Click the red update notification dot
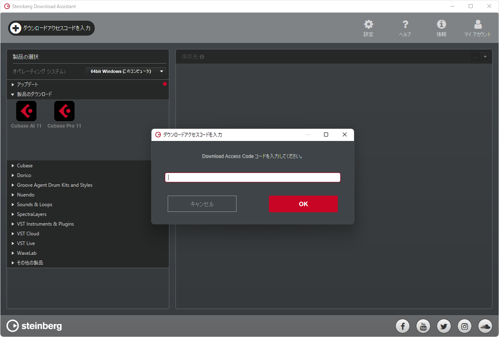Screen dimensions: 499x337 click(x=165, y=84)
